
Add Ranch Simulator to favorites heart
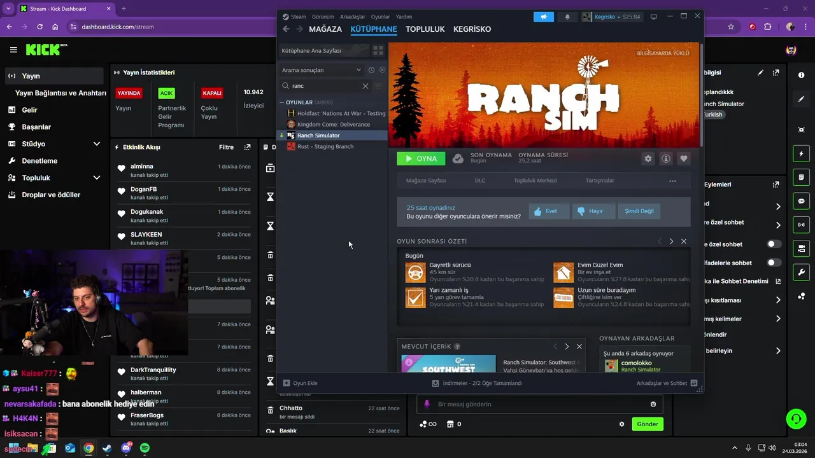684,158
